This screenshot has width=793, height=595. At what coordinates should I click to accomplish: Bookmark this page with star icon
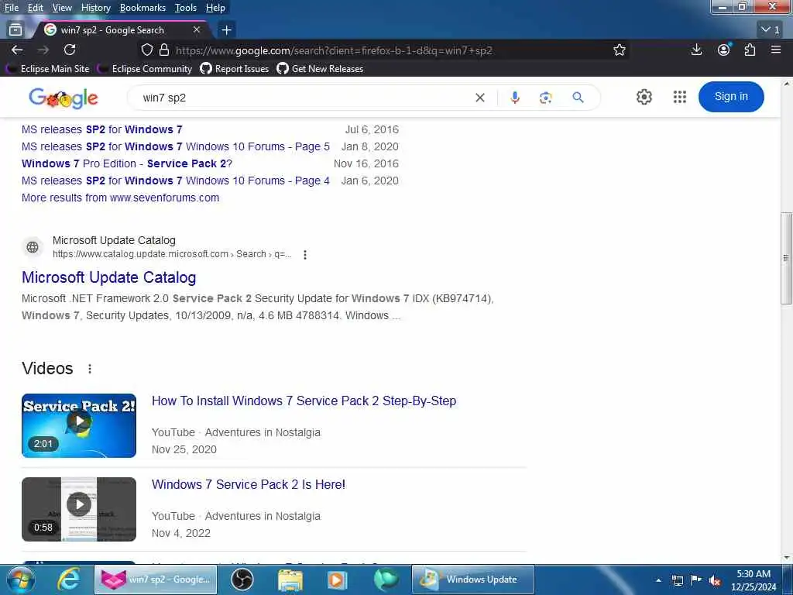click(x=619, y=50)
